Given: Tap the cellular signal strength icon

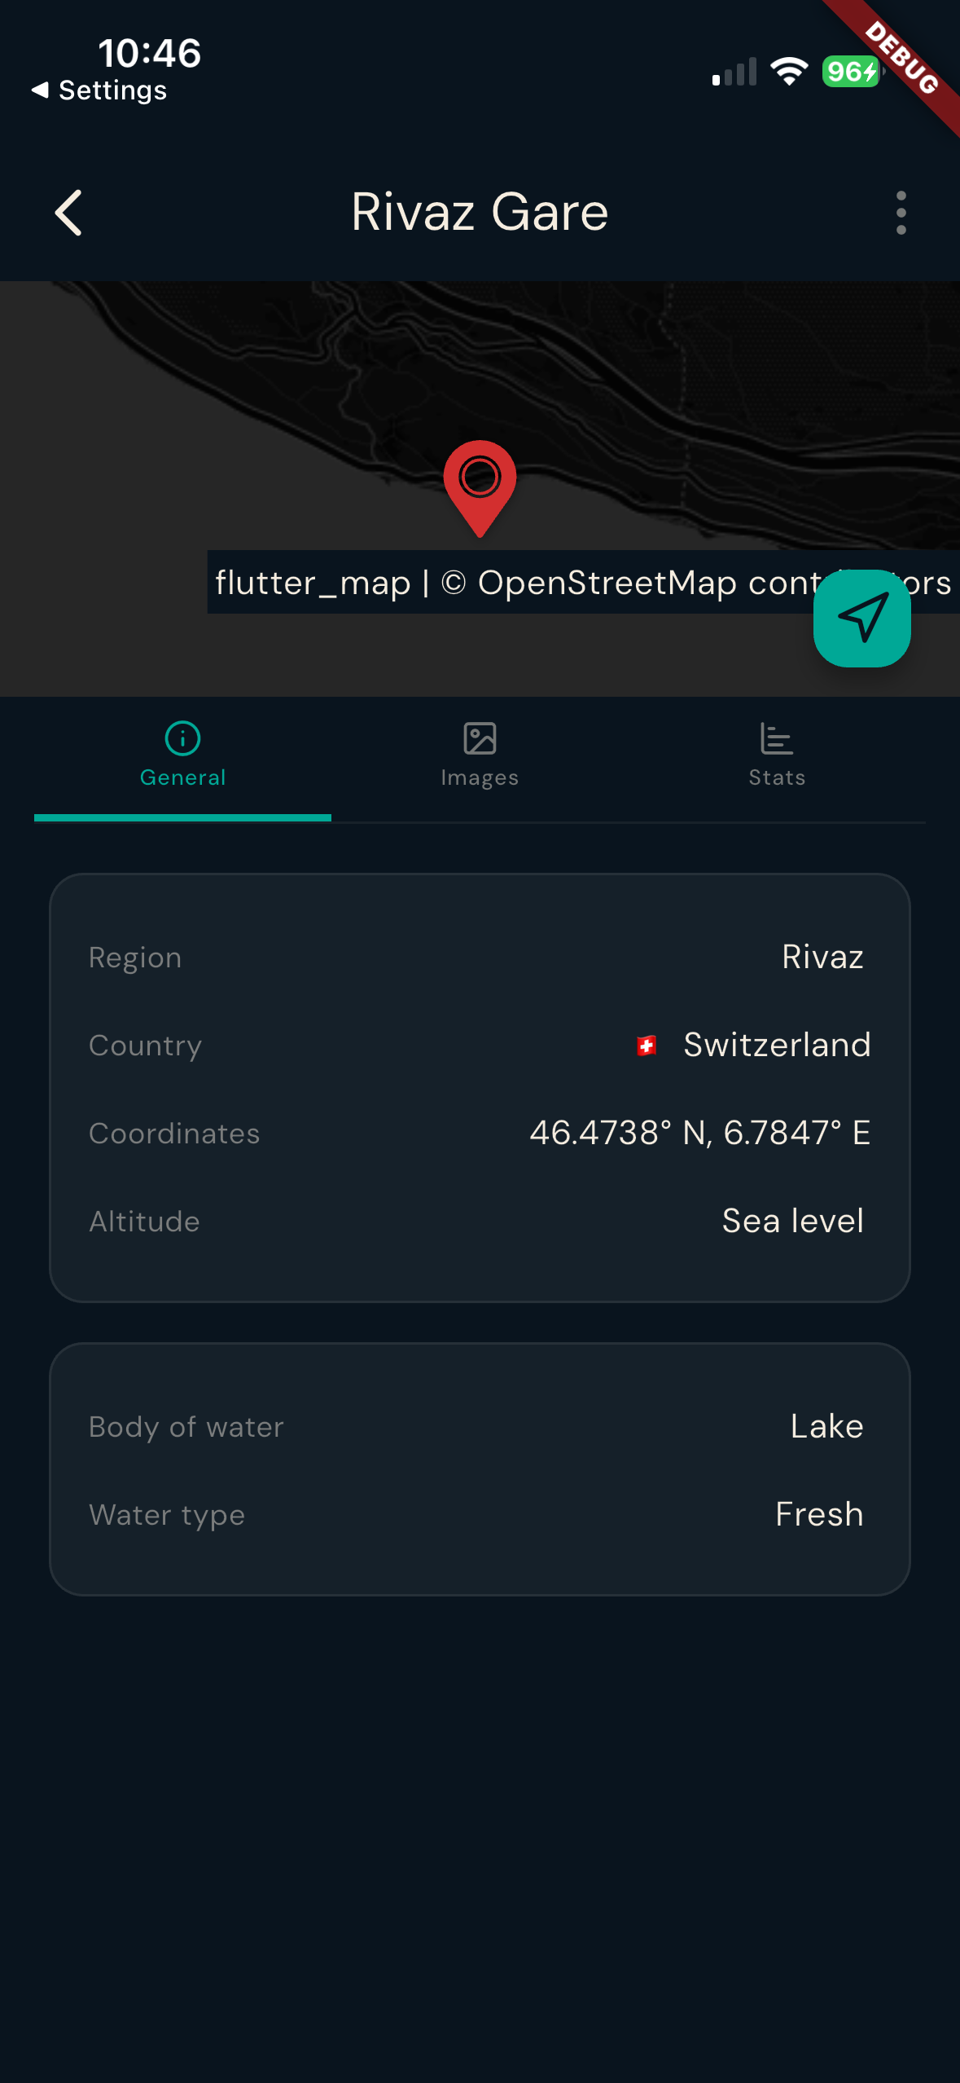Looking at the screenshot, I should point(734,72).
